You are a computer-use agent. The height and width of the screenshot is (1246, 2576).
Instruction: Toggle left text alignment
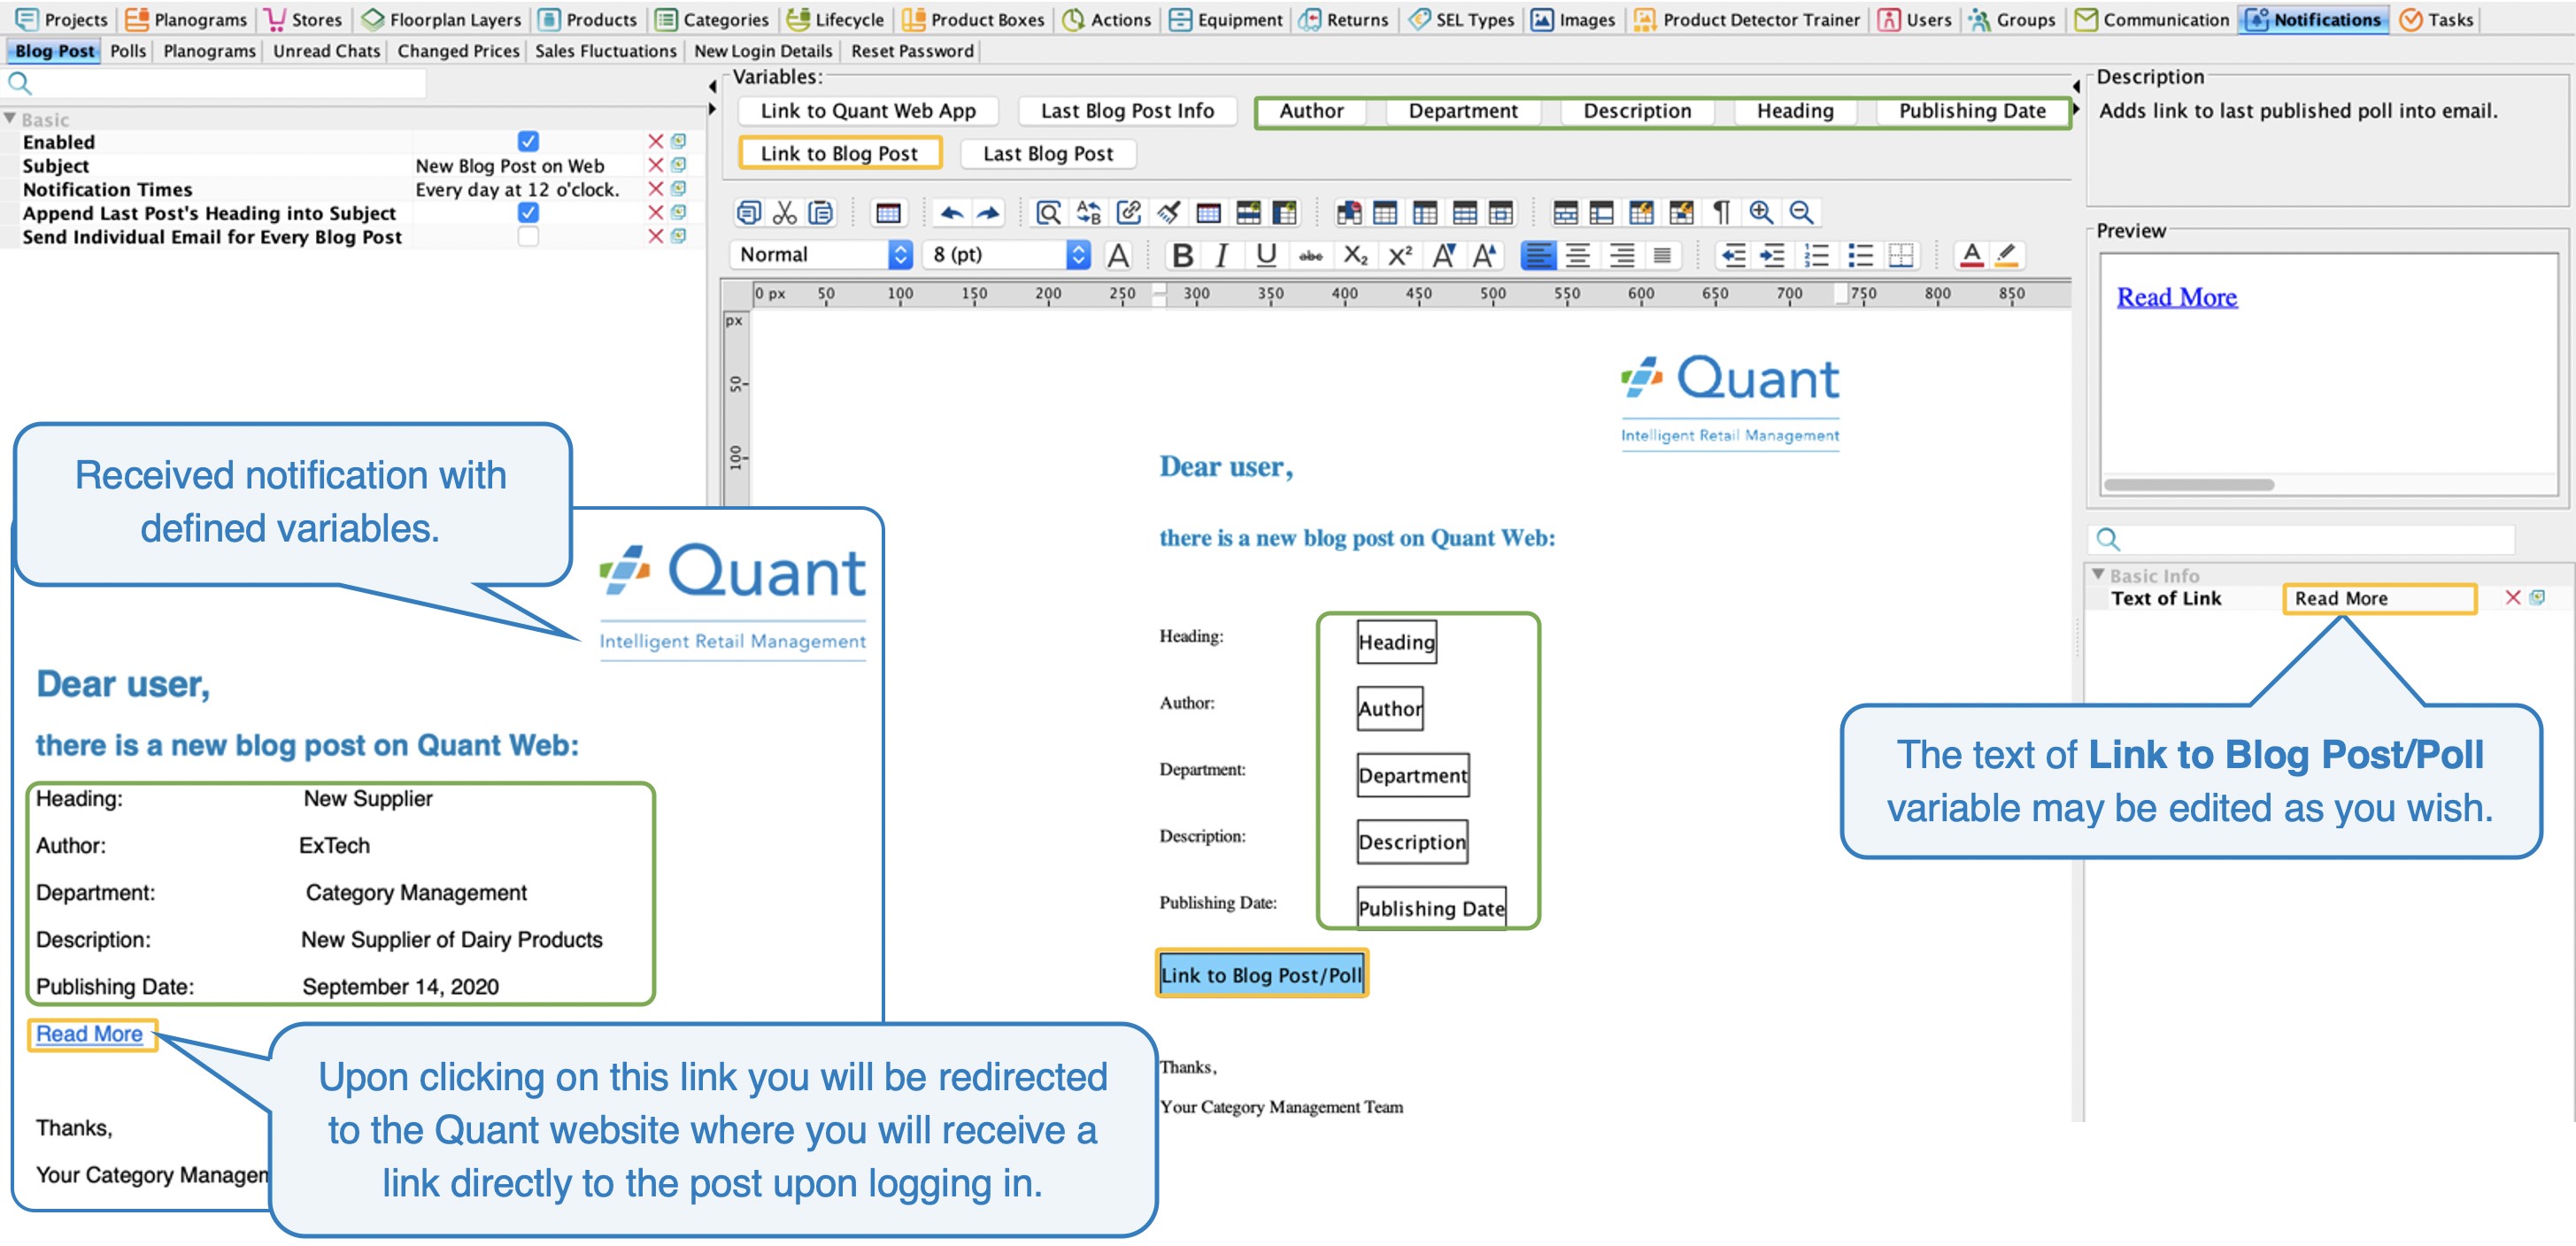pos(1538,256)
